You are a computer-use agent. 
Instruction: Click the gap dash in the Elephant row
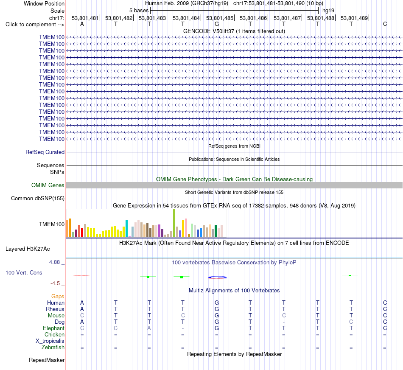183,328
